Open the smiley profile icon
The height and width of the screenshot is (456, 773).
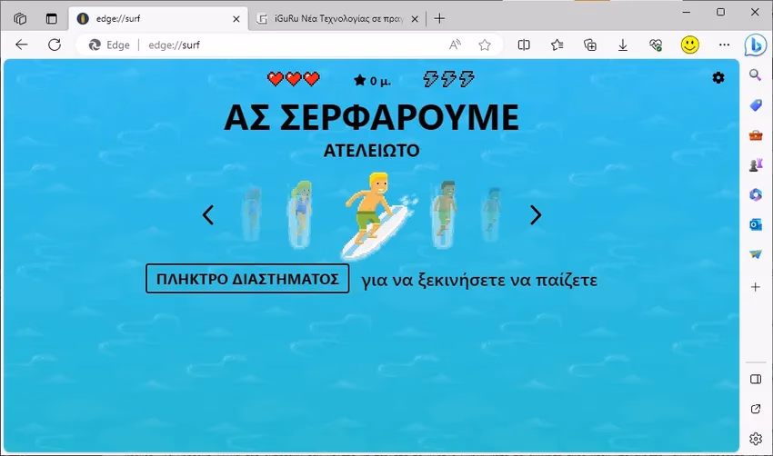[x=689, y=45]
